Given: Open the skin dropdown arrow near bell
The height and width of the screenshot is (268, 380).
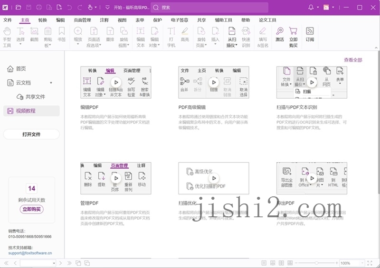Looking at the screenshot, I should 333,7.
